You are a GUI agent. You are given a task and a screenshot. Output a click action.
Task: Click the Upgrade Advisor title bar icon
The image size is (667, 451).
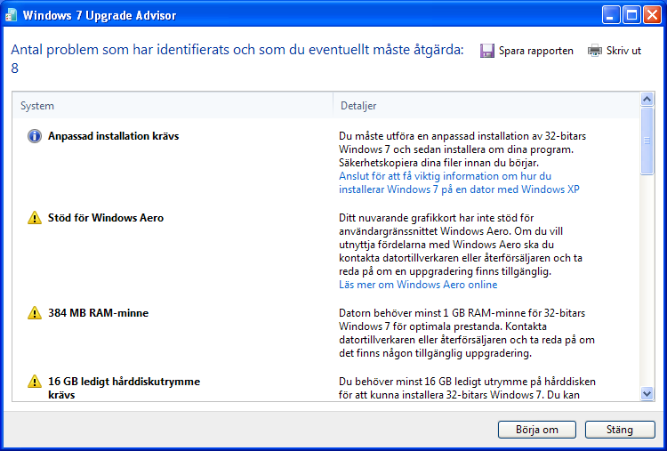click(x=11, y=16)
